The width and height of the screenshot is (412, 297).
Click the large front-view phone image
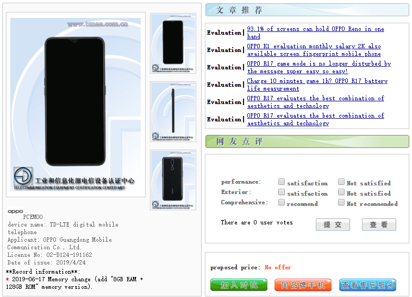click(76, 104)
